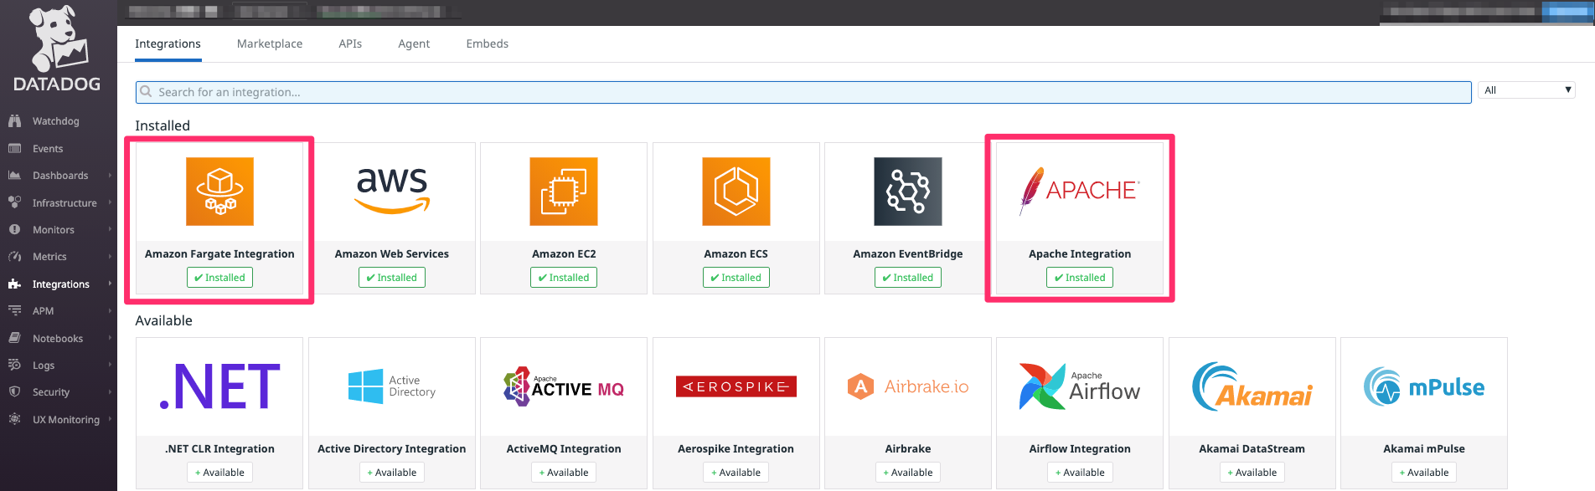Click the Integrations puzzle piece icon

[14, 284]
